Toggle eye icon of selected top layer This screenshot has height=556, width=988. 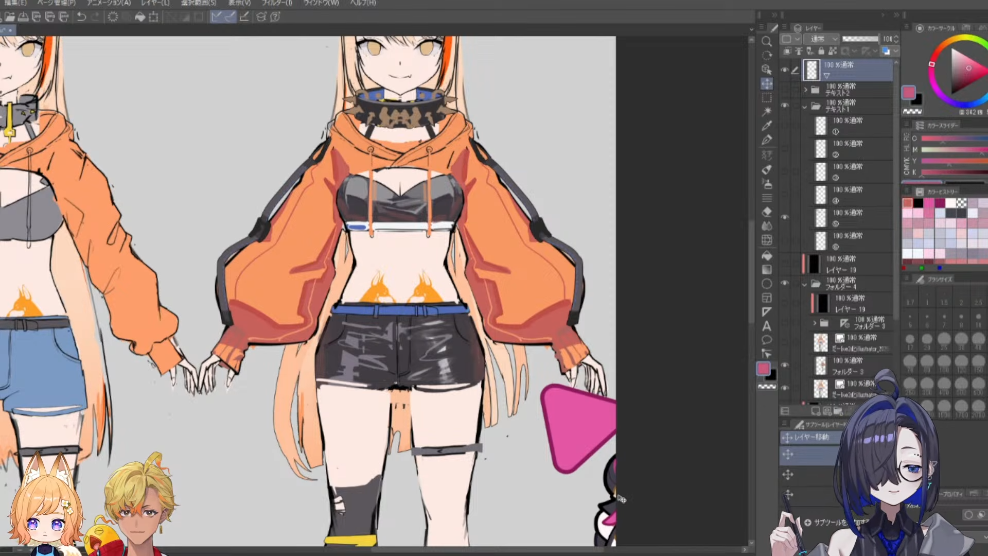(x=785, y=70)
